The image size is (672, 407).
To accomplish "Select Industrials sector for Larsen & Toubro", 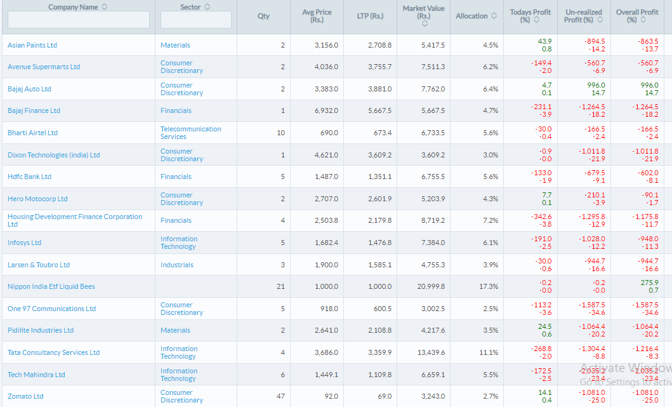I will [x=176, y=265].
